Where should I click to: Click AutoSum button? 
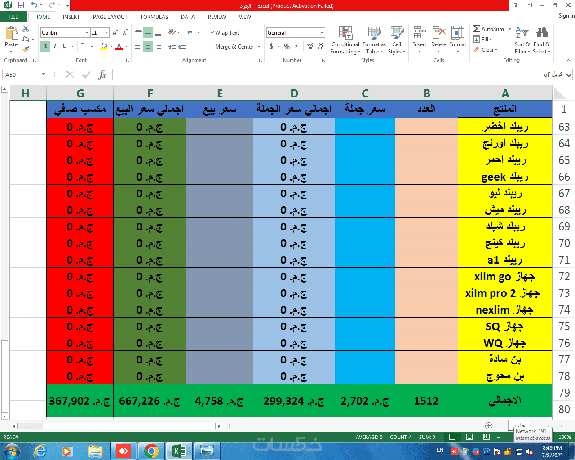tap(489, 29)
